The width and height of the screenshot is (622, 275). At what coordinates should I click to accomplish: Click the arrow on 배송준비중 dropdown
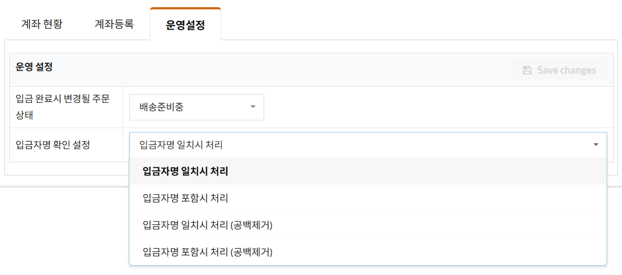tap(253, 107)
